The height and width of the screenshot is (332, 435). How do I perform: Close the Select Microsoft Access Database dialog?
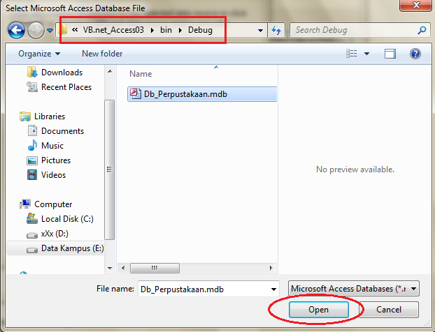(x=416, y=6)
